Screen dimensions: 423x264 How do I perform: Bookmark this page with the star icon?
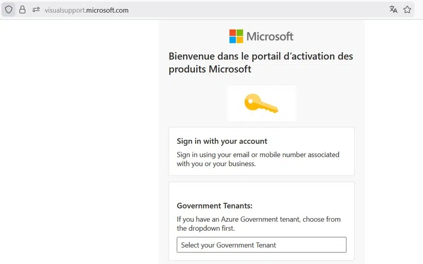tap(407, 10)
